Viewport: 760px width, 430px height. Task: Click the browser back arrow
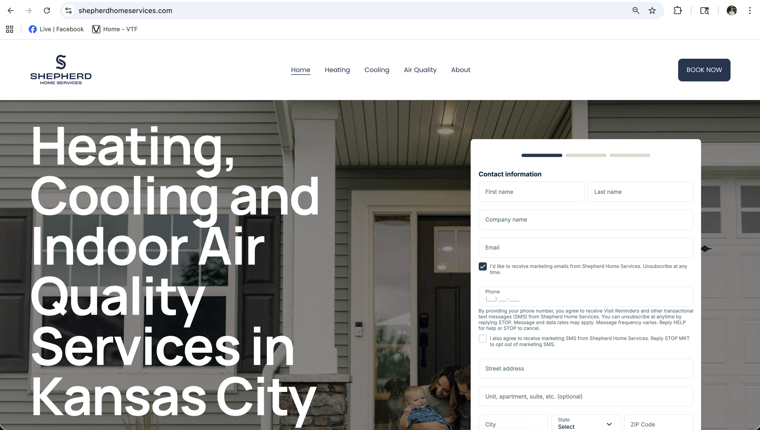(11, 11)
